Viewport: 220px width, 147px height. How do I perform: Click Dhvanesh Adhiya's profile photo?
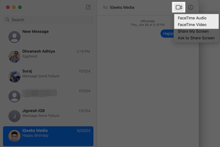(14, 57)
